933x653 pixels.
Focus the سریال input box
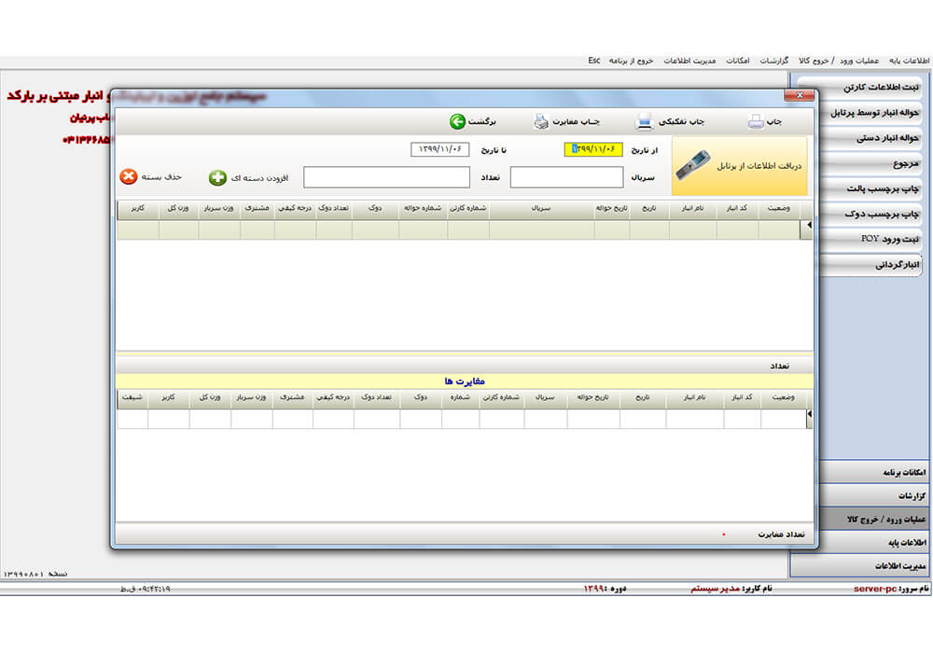(566, 177)
